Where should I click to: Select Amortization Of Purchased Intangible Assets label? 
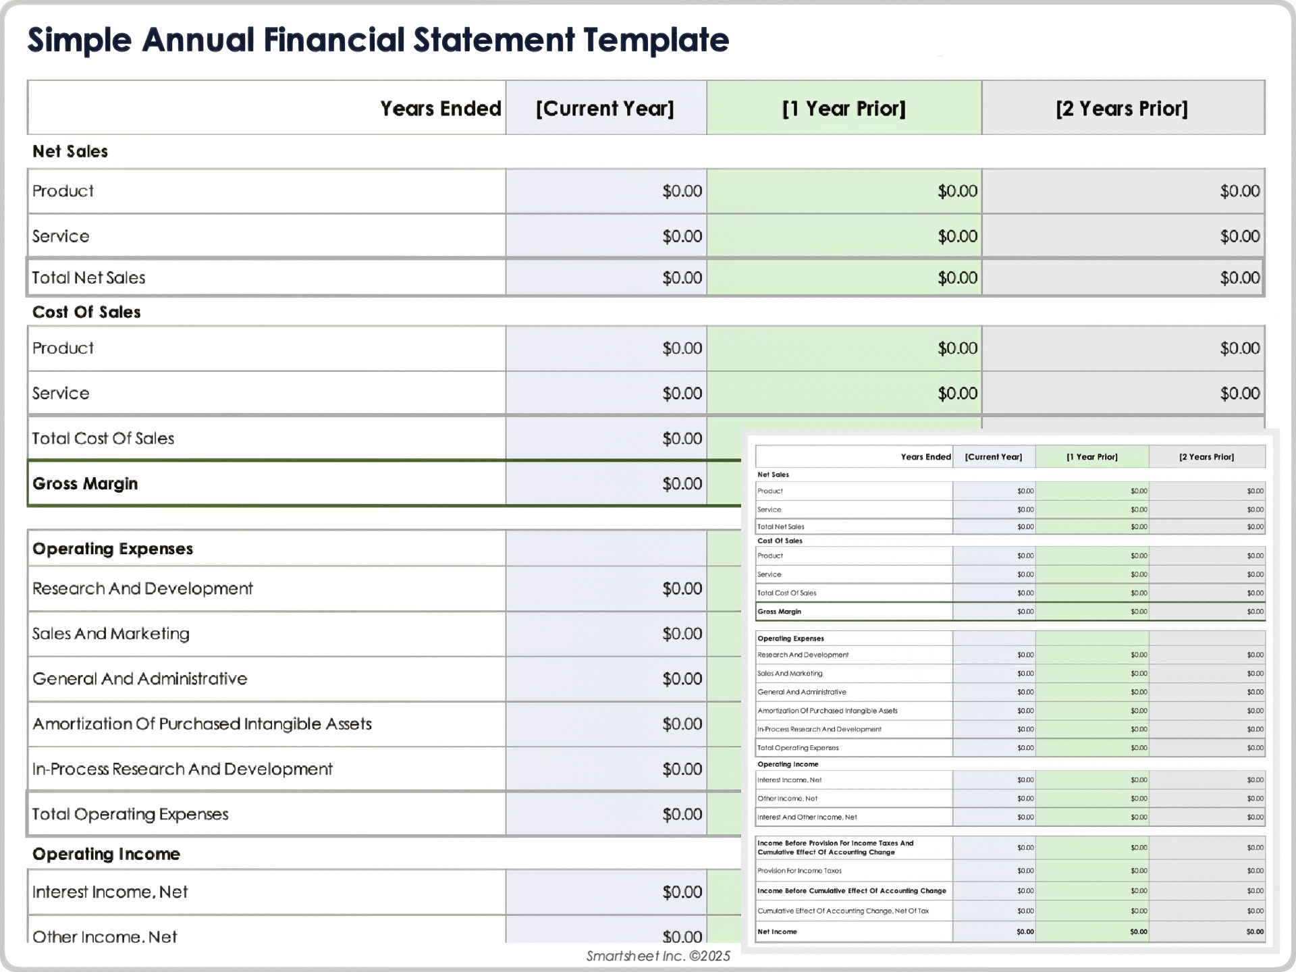click(202, 724)
